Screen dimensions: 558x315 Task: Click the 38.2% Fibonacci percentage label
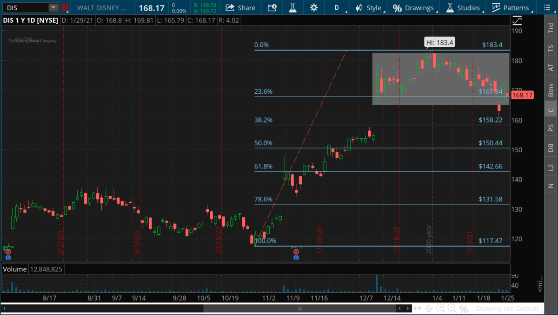point(263,120)
